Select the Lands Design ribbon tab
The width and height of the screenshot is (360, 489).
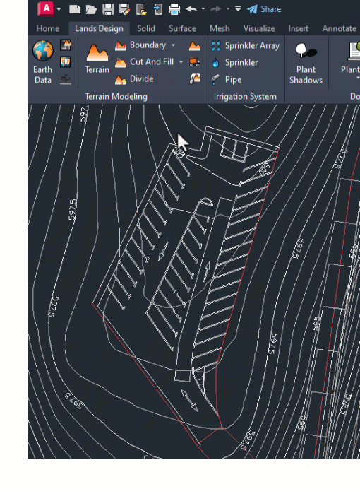tap(99, 28)
